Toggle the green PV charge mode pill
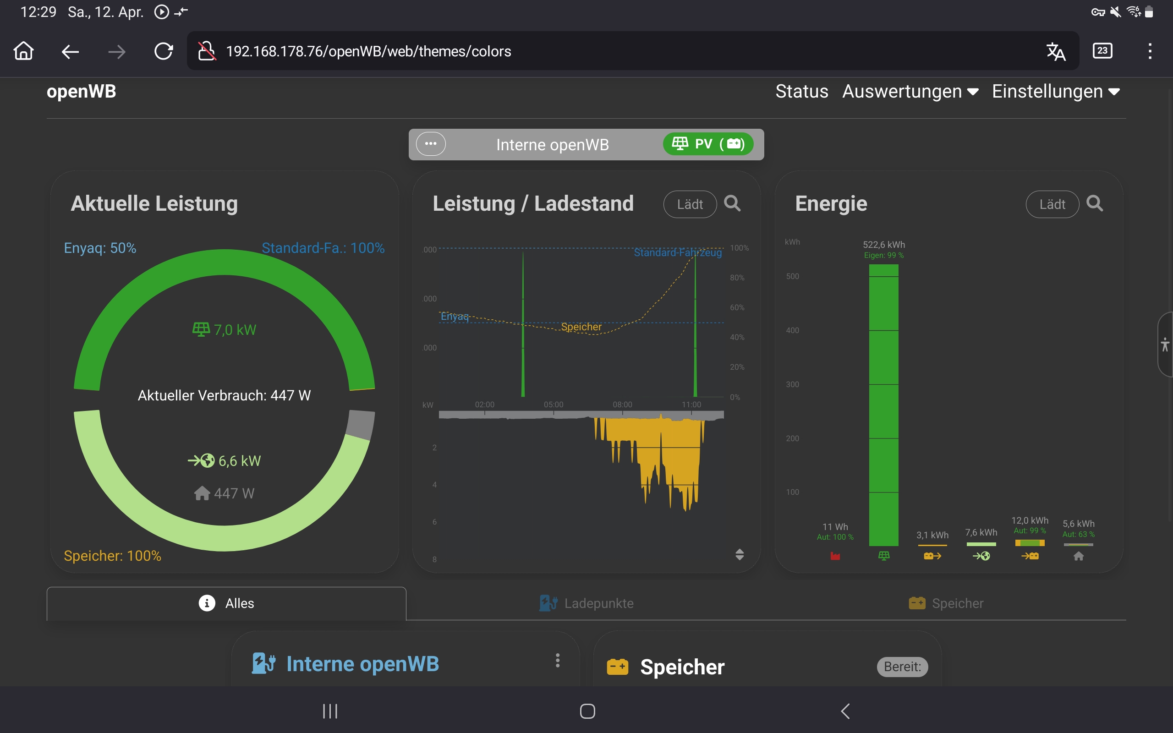1173x733 pixels. (x=707, y=144)
